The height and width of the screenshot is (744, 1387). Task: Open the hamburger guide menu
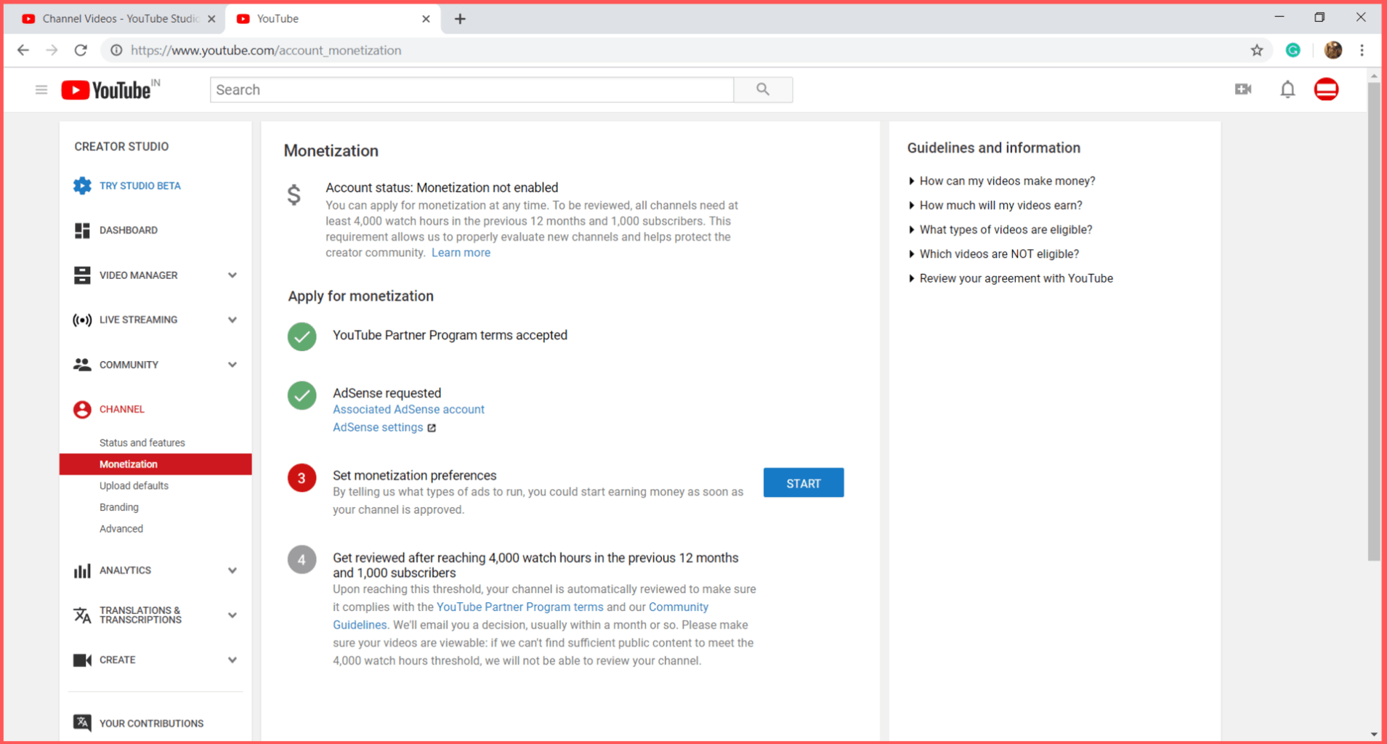(41, 89)
